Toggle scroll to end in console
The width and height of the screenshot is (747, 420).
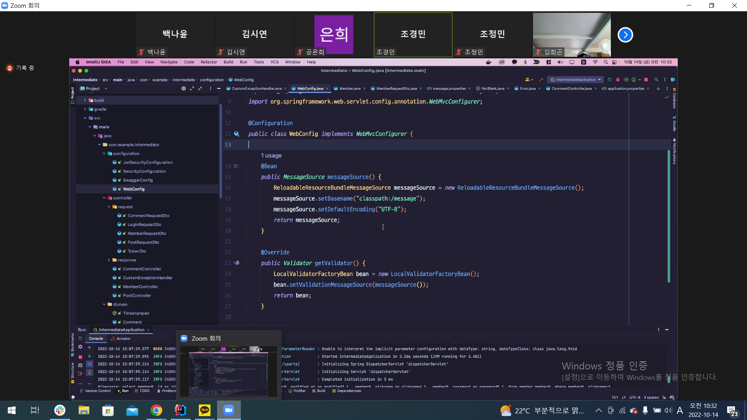[x=89, y=372]
